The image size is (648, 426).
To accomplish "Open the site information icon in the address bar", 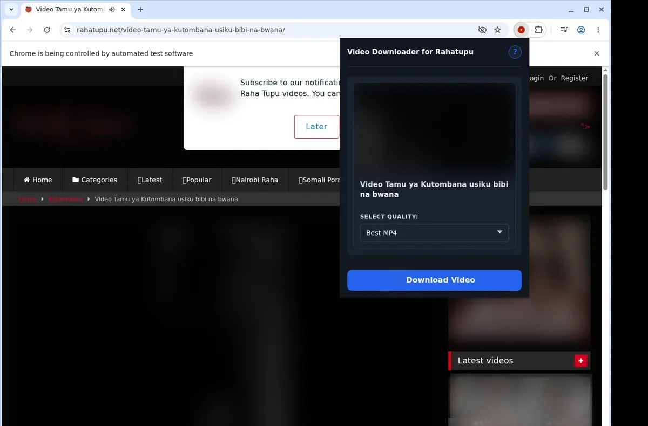I will pyautogui.click(x=66, y=30).
